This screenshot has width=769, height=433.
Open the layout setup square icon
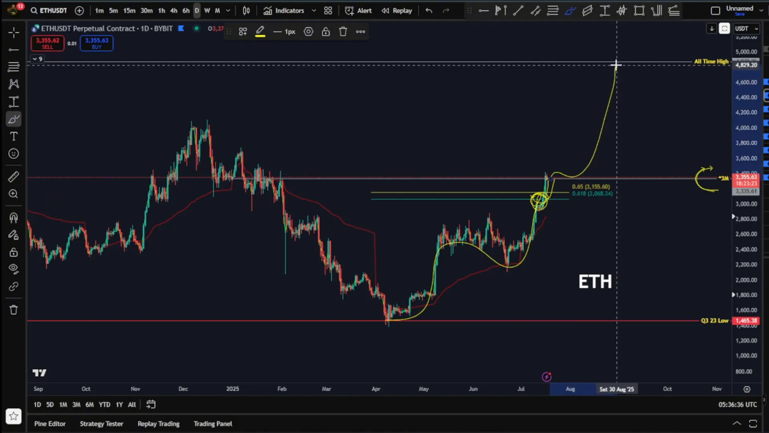[x=715, y=10]
